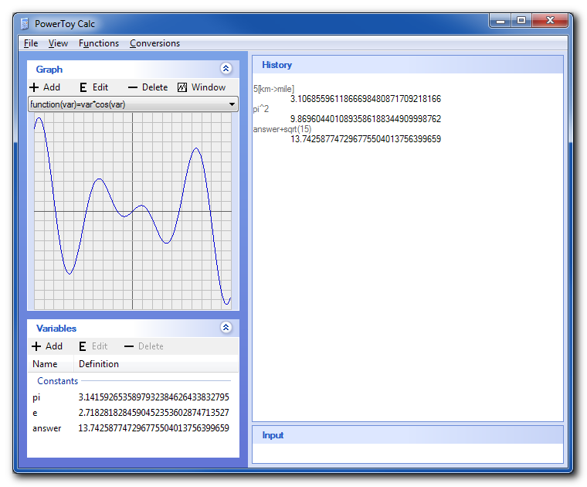Screen dimensions: 587x487
Task: Select the pi constant row
Action: tap(133, 397)
